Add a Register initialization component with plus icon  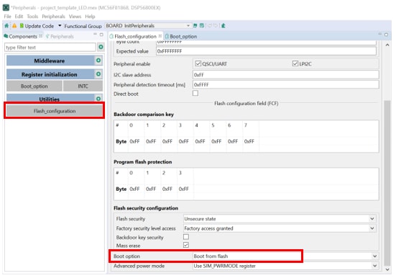tap(98, 74)
